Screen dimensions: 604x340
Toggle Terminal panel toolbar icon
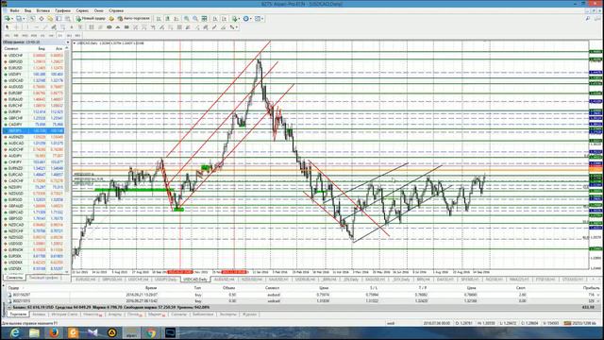pyautogui.click(x=59, y=19)
